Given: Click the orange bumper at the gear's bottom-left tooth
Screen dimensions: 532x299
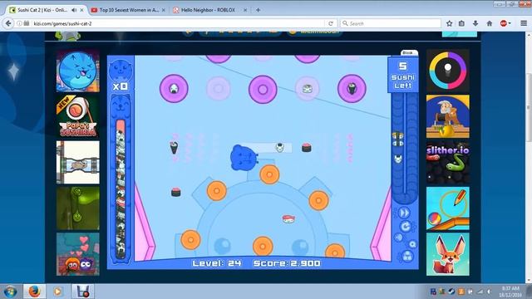Looking at the screenshot, I should point(190,240).
